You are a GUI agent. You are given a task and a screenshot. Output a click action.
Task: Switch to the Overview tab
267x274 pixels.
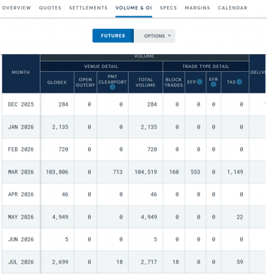16,8
